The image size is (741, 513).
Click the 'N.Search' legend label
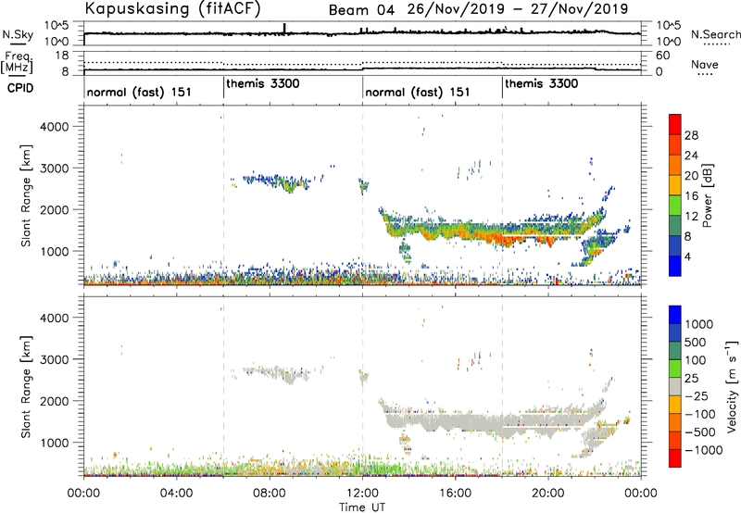[x=715, y=34]
